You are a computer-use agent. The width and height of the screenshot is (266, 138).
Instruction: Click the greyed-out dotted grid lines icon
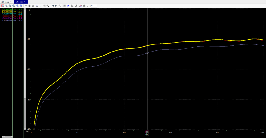tap(44, 6)
